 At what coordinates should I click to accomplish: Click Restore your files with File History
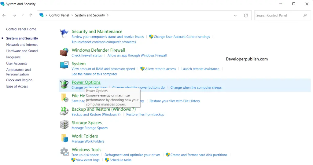[x=175, y=101]
